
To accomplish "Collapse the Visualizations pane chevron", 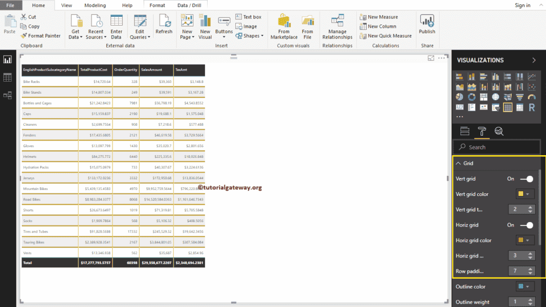I will (534, 60).
